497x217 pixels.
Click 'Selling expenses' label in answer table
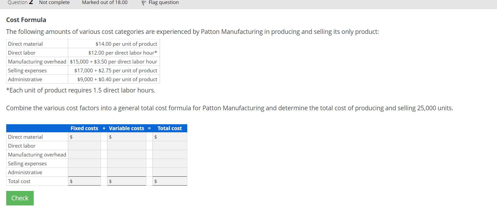[x=27, y=163]
